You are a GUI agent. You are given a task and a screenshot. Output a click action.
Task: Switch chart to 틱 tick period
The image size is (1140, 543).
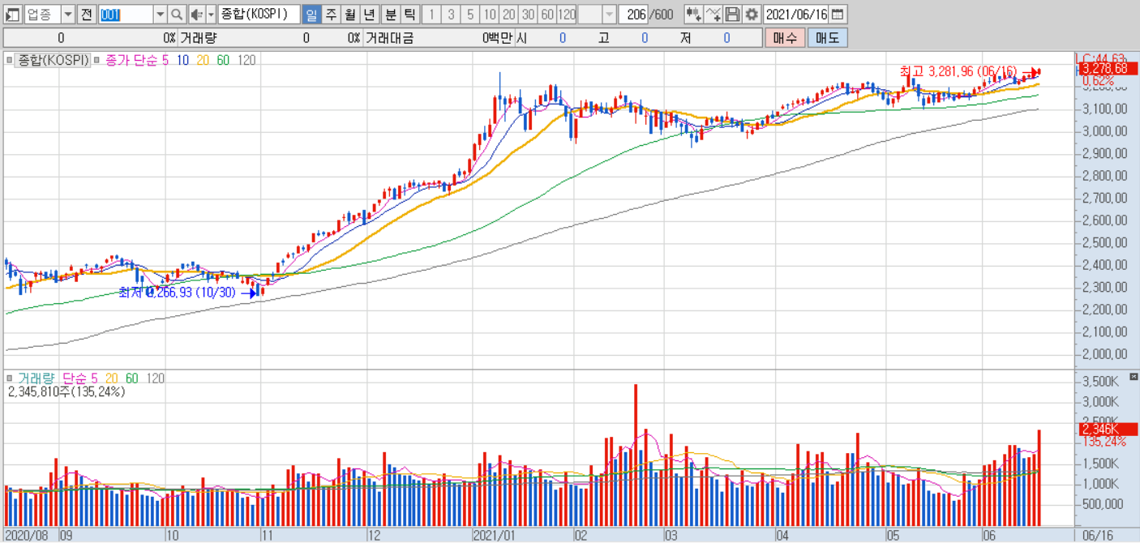pos(409,15)
